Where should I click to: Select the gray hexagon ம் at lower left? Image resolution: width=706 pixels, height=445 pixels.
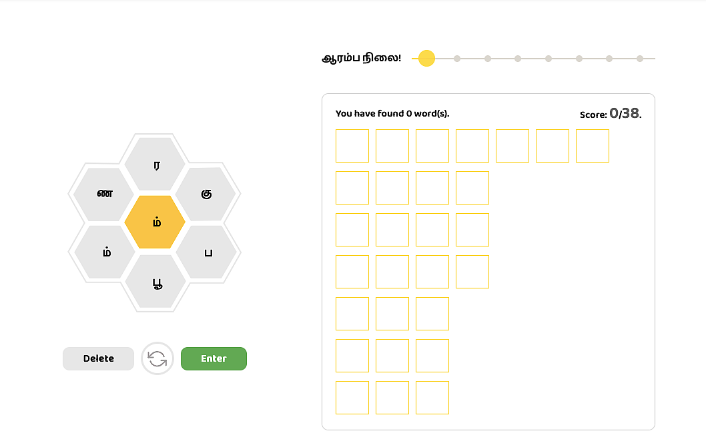[x=105, y=252]
